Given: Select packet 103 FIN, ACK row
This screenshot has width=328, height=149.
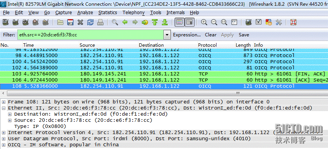Looking at the screenshot, I should tap(164, 74).
